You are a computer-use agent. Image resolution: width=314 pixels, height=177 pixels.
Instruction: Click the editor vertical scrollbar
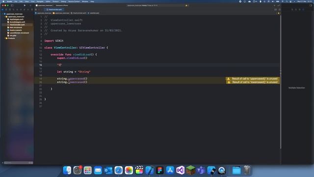(x=280, y=82)
